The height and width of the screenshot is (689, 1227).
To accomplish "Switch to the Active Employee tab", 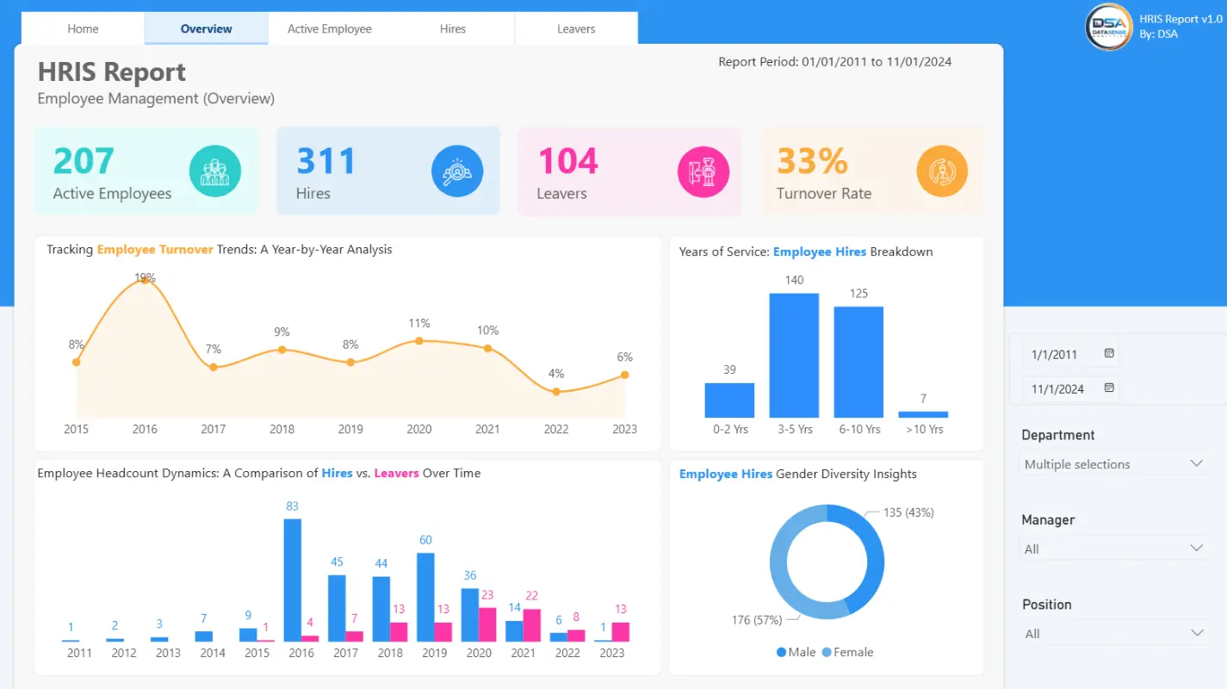I will 330,28.
